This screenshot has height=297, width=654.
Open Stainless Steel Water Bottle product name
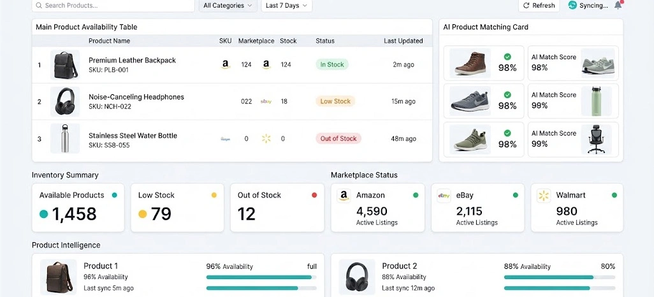click(x=133, y=136)
